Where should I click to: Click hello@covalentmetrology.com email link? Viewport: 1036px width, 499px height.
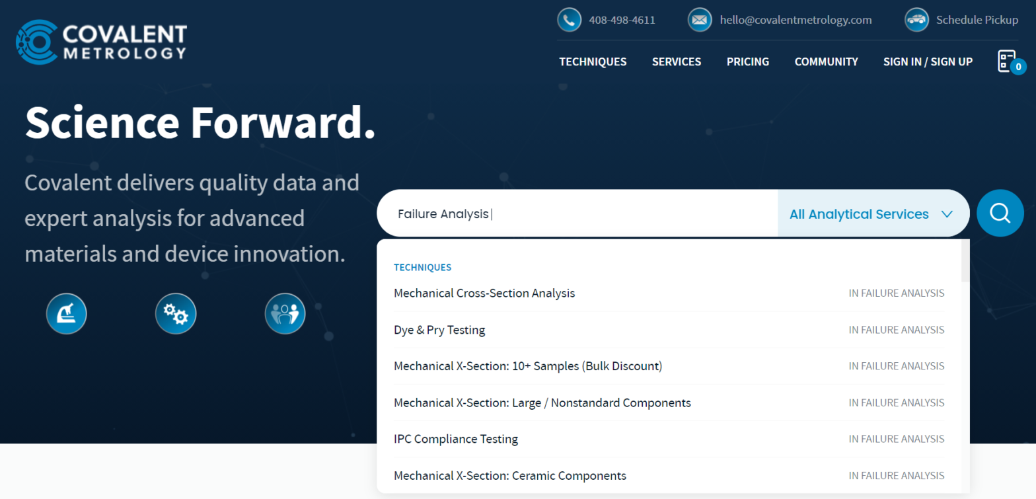(x=795, y=20)
